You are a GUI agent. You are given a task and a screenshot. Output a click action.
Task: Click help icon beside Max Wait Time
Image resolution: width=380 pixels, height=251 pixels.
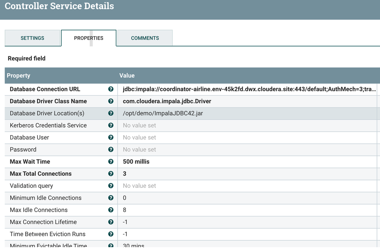(111, 161)
